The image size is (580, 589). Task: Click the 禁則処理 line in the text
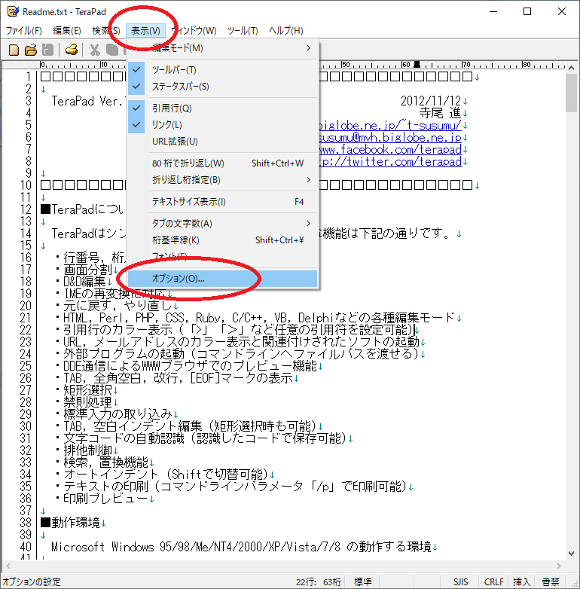click(87, 402)
